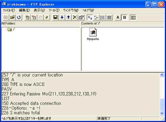Toggle binary transfer mode button B

click(x=125, y=17)
